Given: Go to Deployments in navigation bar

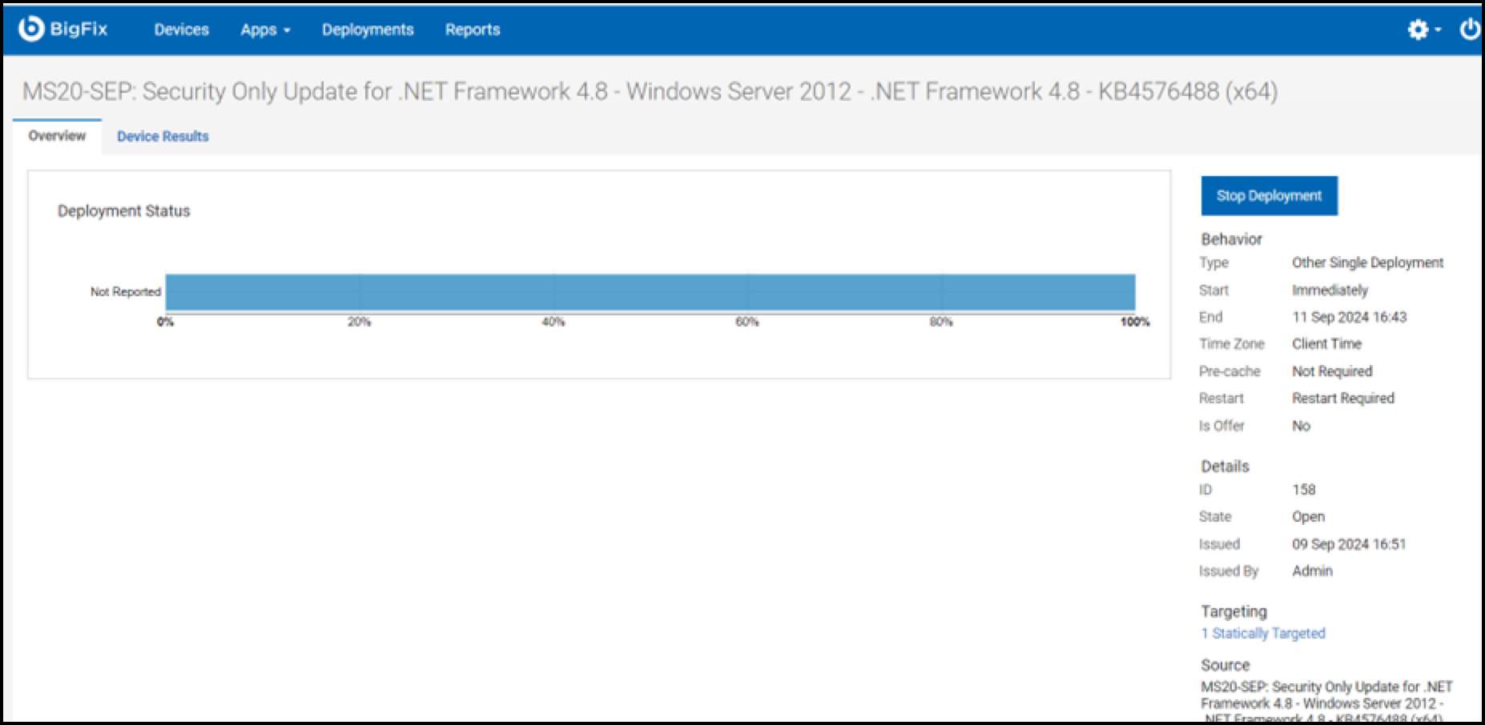Looking at the screenshot, I should (x=368, y=30).
